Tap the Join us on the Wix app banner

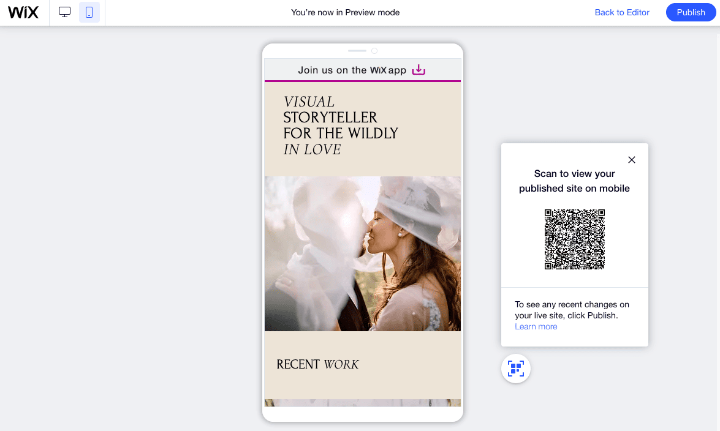coord(362,70)
